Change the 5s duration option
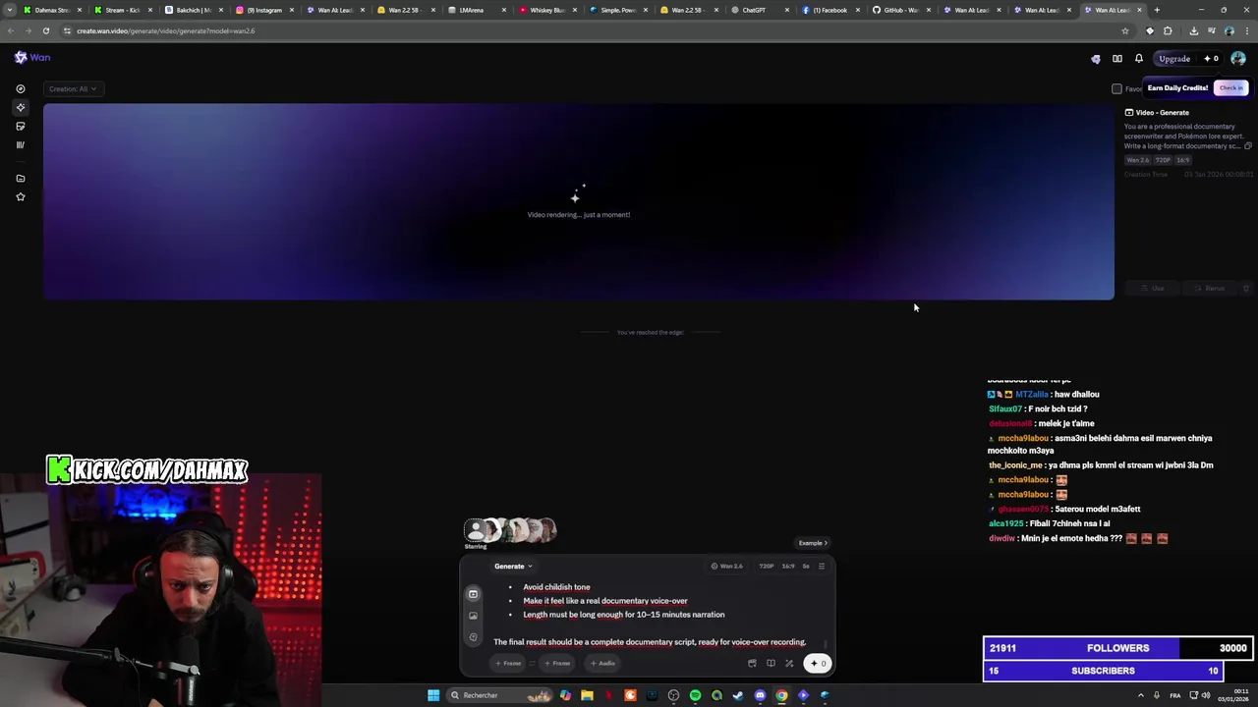Image resolution: width=1258 pixels, height=707 pixels. [806, 567]
